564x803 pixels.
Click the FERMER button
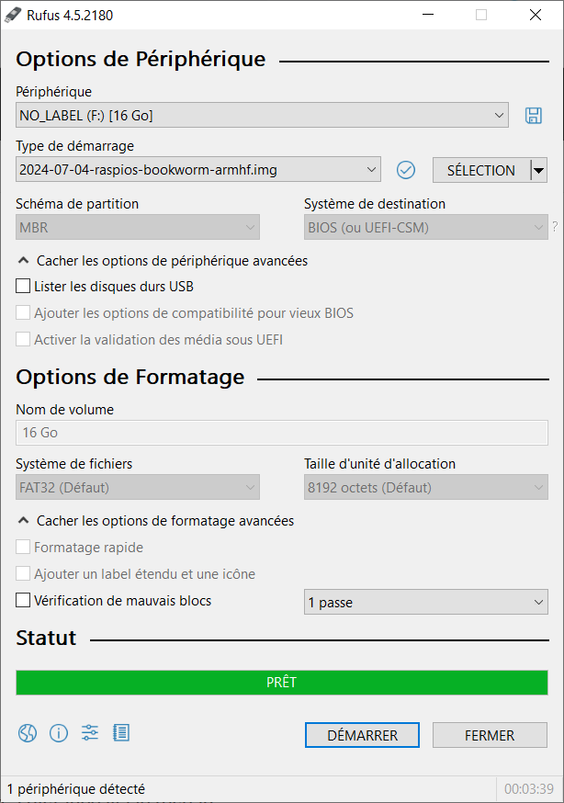pyautogui.click(x=490, y=735)
